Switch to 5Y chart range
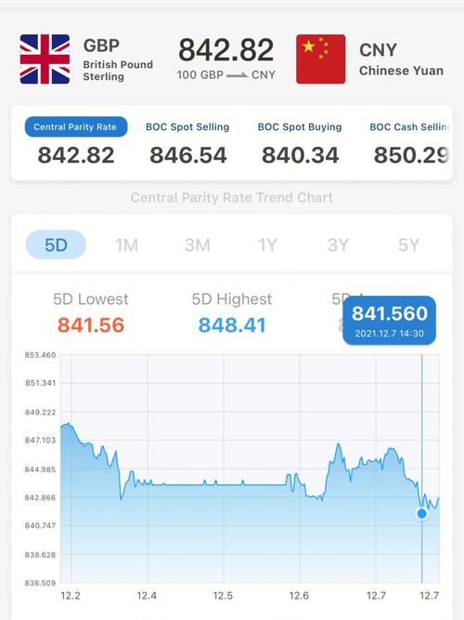Viewport: 464px width, 620px height. [408, 245]
